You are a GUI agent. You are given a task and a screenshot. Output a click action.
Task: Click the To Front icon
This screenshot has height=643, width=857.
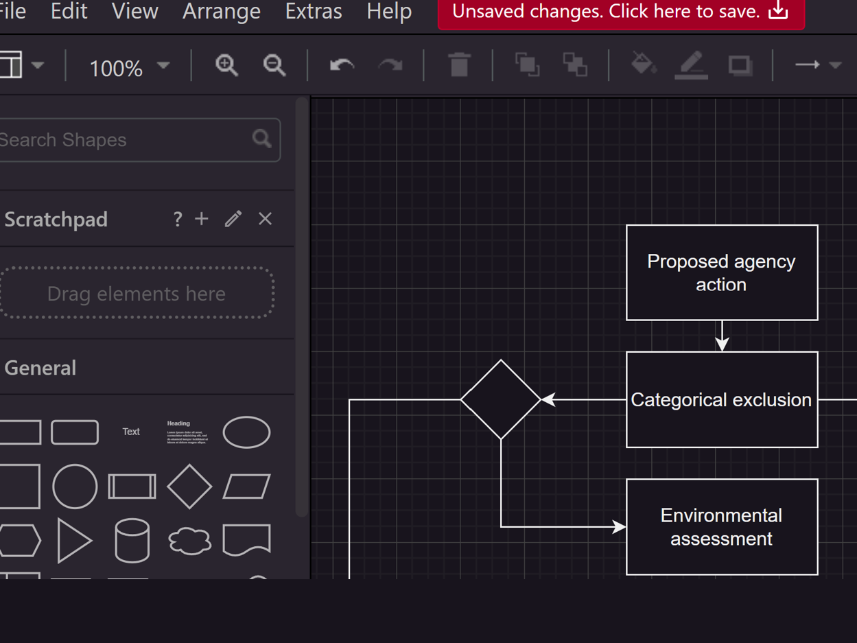[x=527, y=65]
